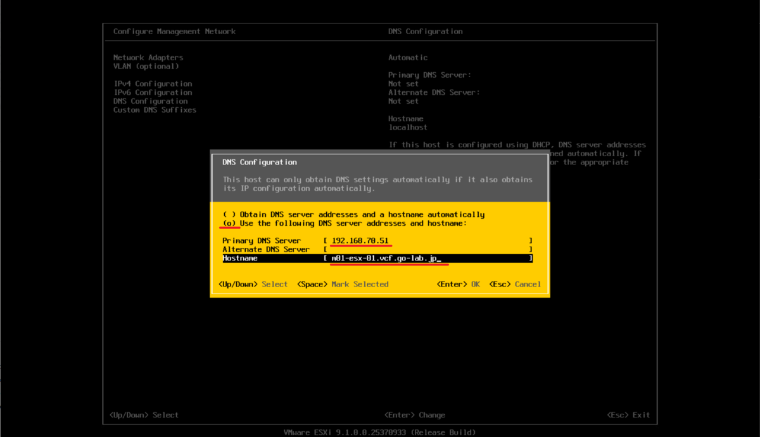Click the localhost hostname value

[x=408, y=128]
